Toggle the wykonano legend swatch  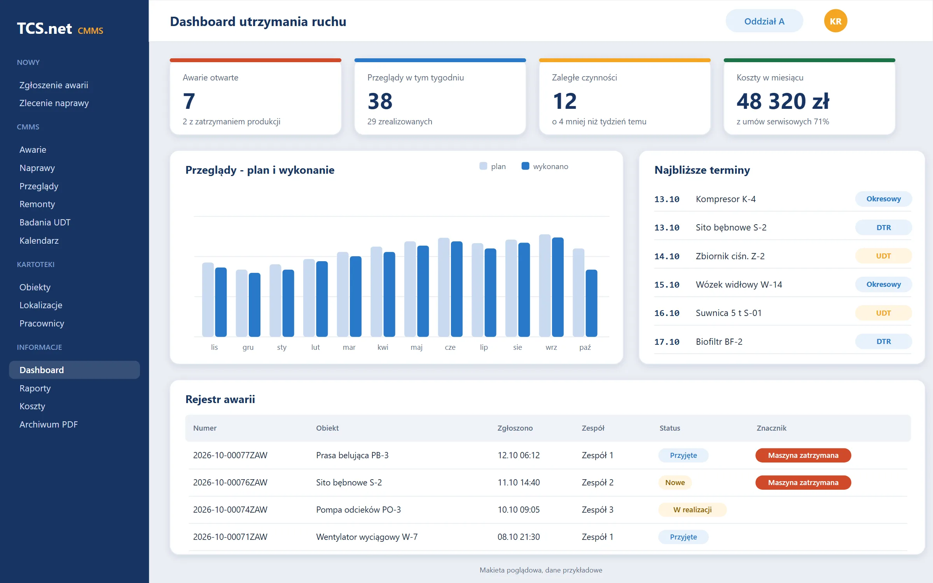pos(525,166)
